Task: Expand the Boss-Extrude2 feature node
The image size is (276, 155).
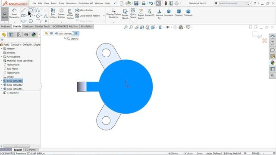Action: click(1, 85)
